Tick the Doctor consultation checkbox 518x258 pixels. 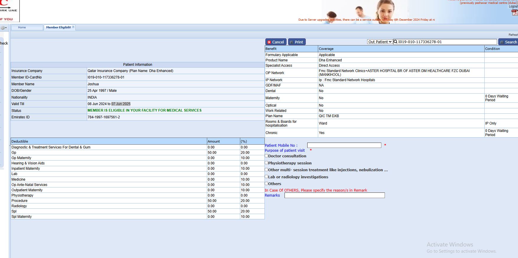tap(266, 156)
